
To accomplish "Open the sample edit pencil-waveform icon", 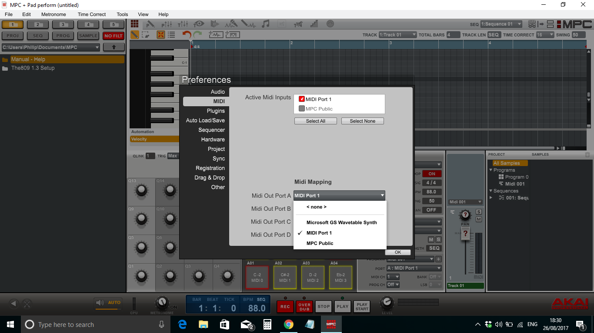I will coord(248,24).
